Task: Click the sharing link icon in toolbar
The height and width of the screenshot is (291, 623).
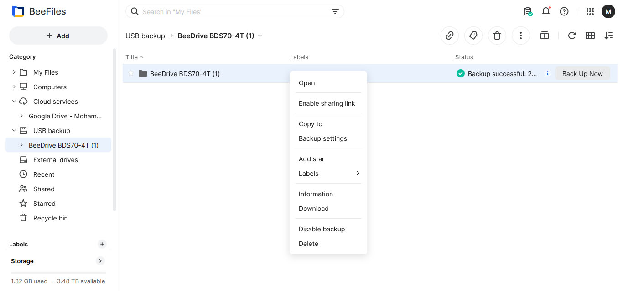Action: (x=449, y=36)
